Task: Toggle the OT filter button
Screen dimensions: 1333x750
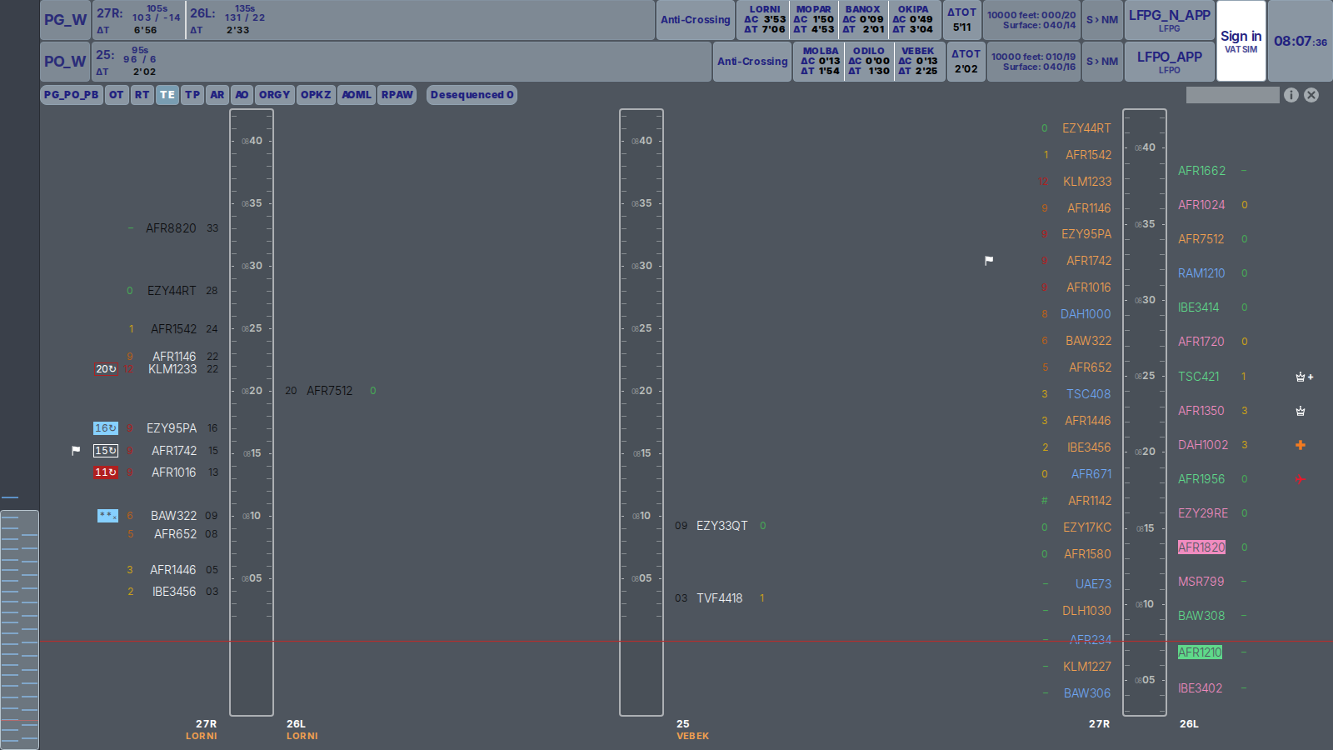Action: click(117, 95)
